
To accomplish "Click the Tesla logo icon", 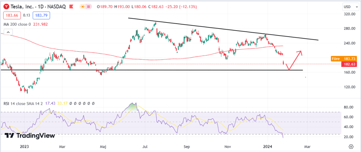I will (6, 7).
